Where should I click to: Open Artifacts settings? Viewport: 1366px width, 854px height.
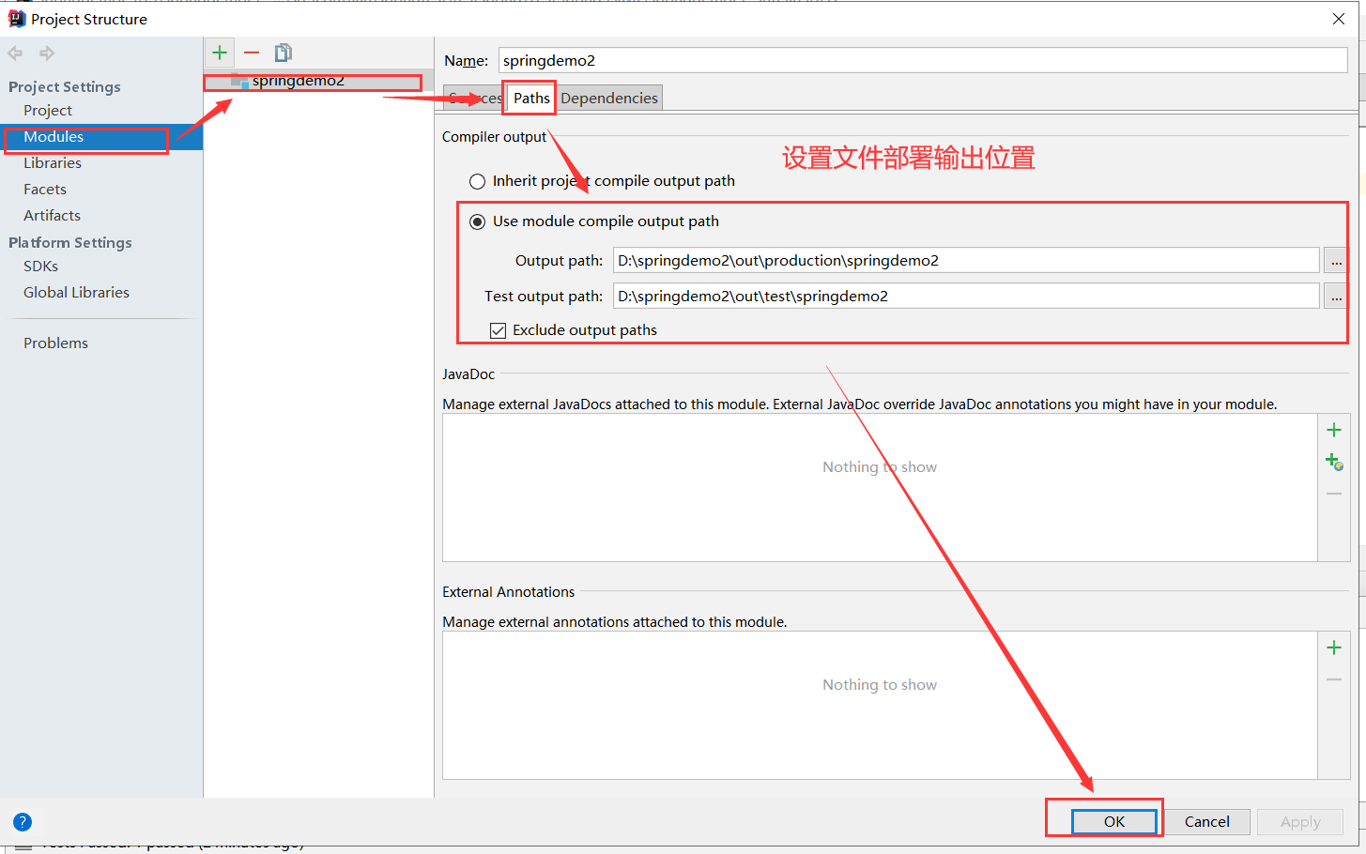53,215
